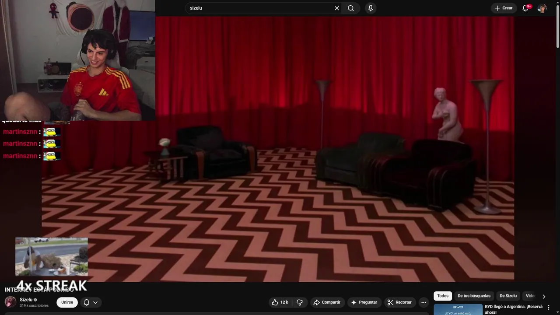560x315 pixels.
Task: Click the Recortar button
Action: click(x=399, y=302)
